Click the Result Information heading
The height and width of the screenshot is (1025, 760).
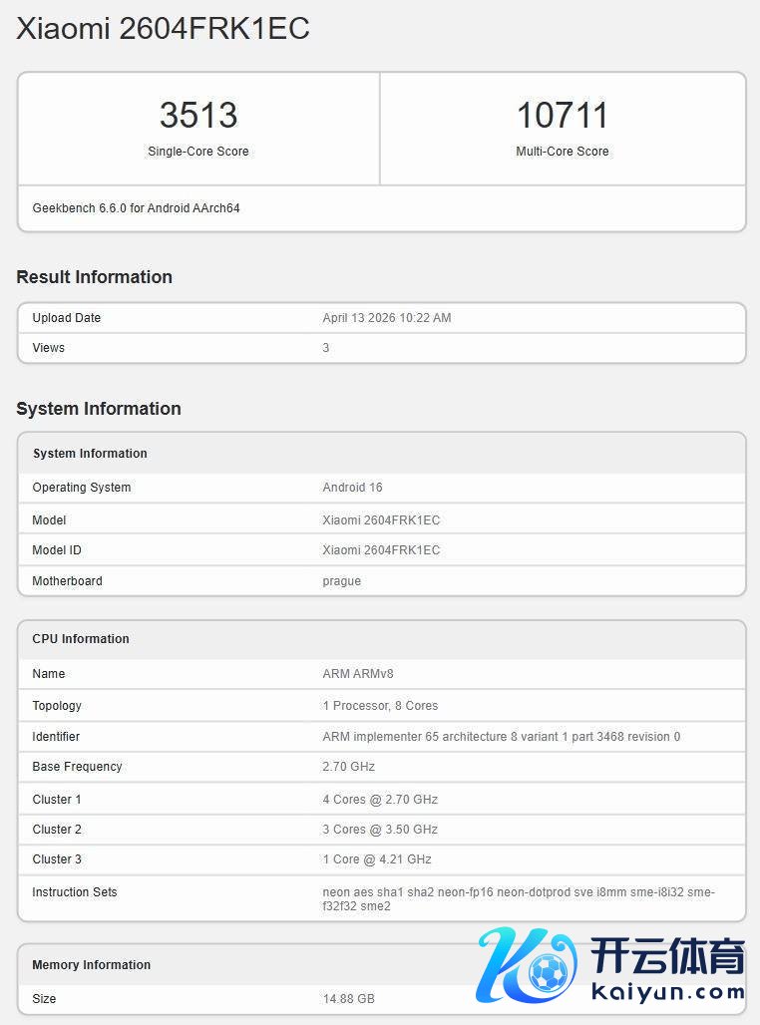[x=94, y=277]
